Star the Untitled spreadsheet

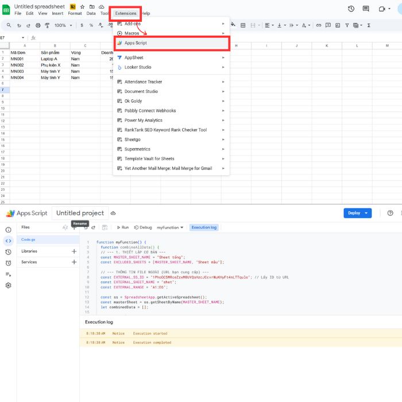82,7
